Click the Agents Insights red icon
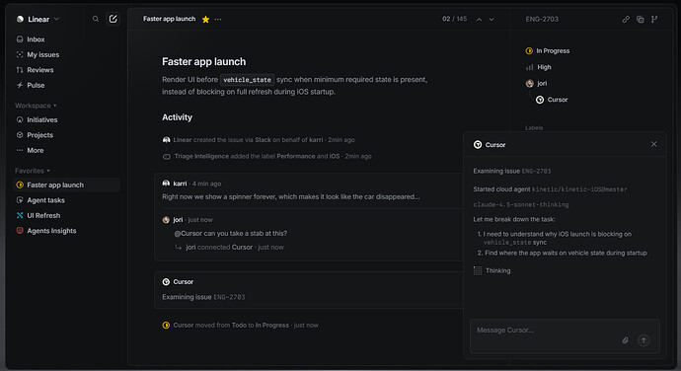Screen dimensions: 681x371 (x=20, y=231)
